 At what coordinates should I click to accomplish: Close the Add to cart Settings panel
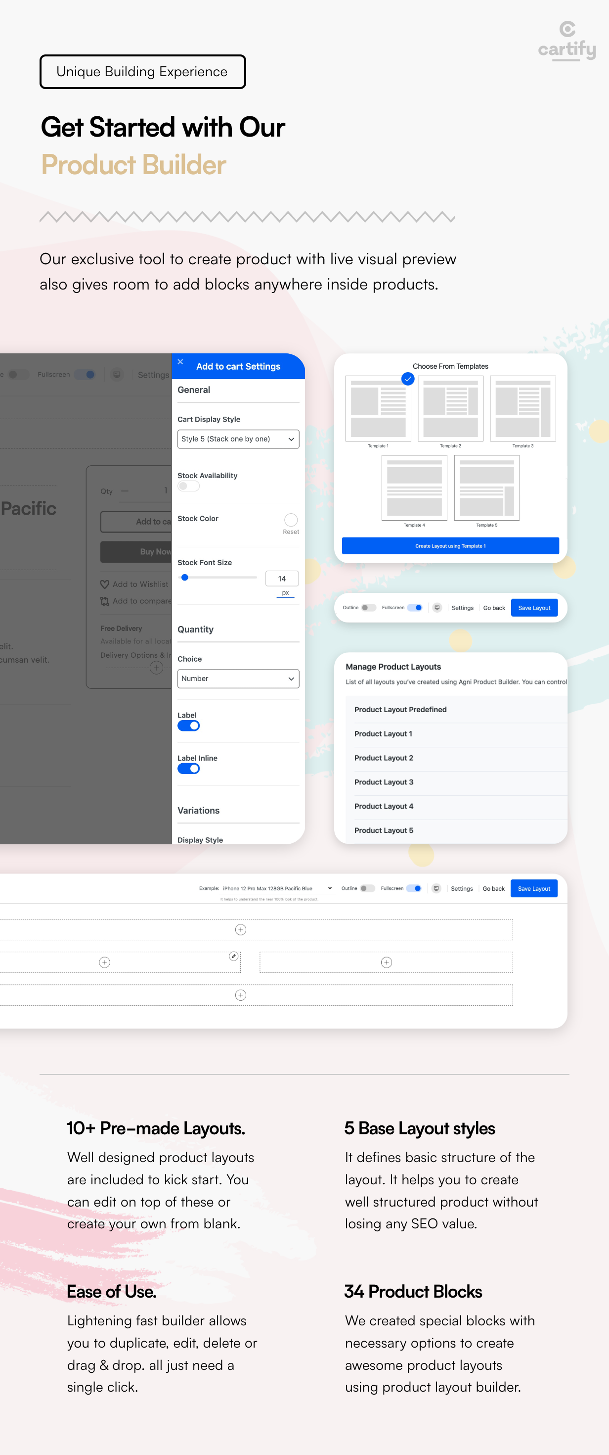[x=180, y=361]
